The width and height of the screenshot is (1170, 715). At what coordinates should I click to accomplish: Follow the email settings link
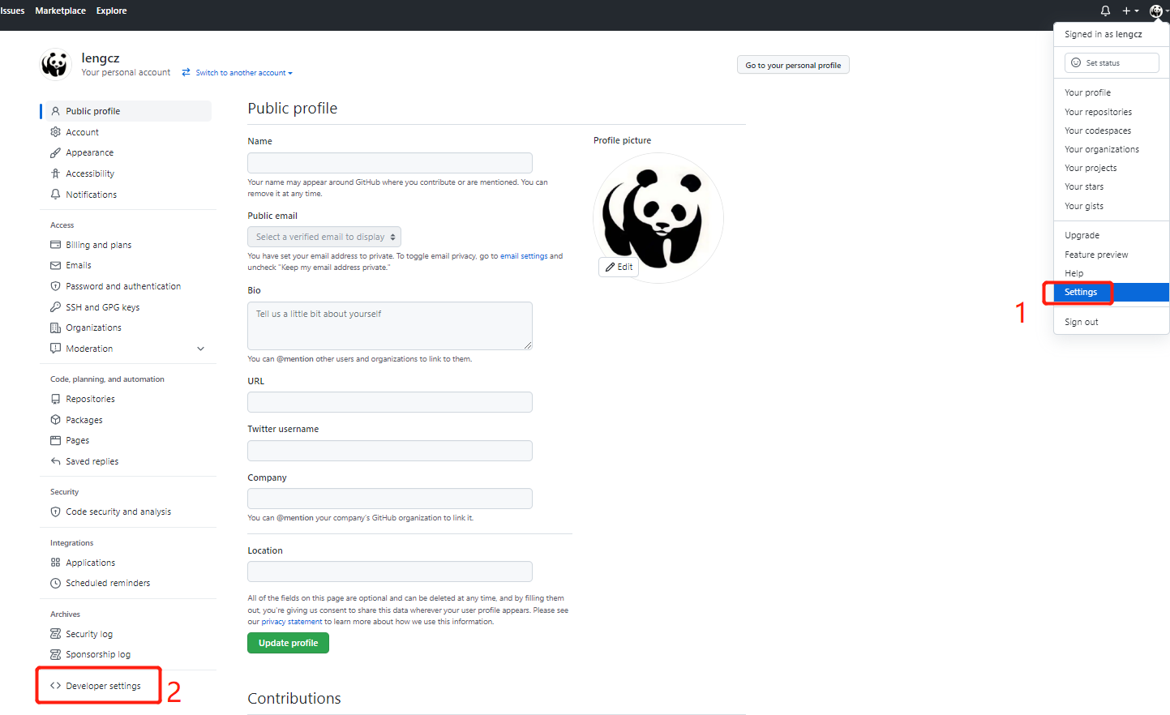coord(524,256)
